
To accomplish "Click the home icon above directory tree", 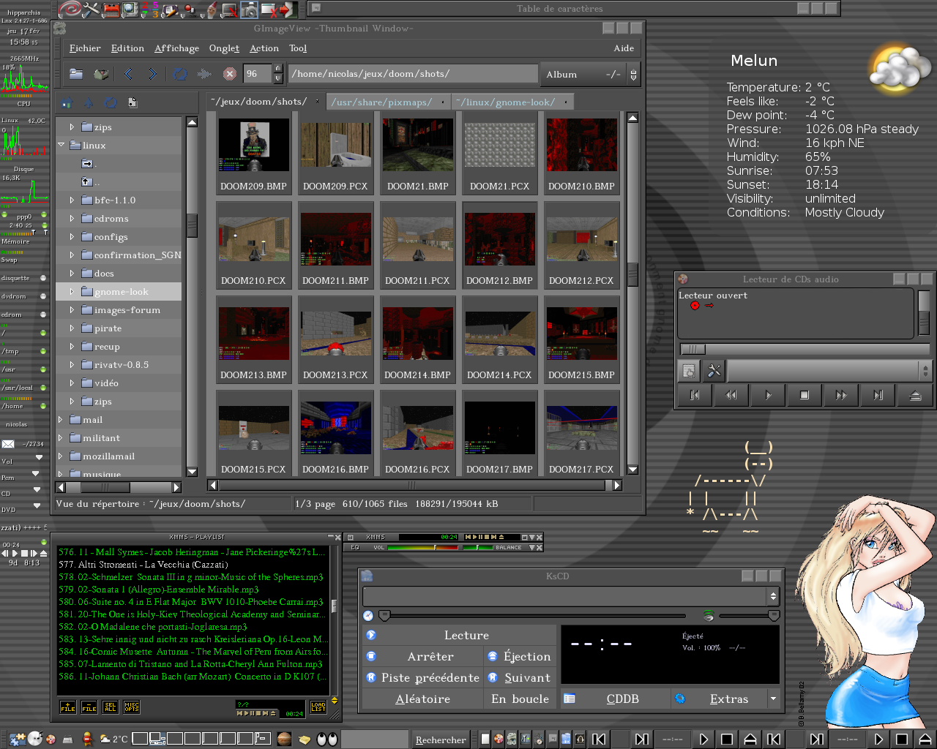I will click(67, 103).
